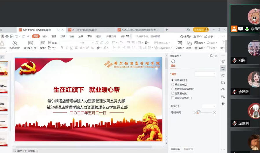Pin the Object Properties panel
260x153 pixels.
click(x=211, y=56)
